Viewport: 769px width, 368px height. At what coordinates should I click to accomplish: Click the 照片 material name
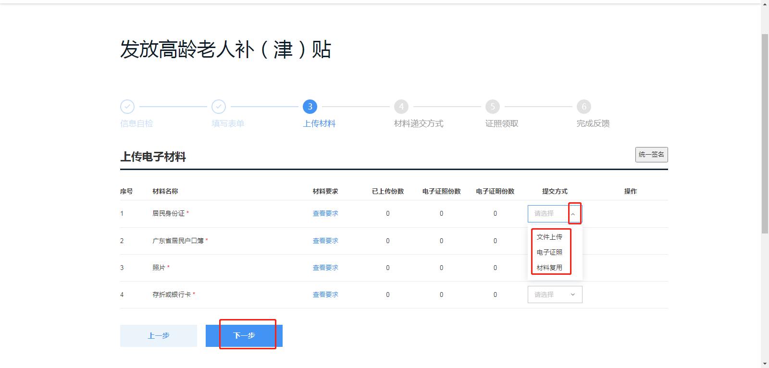coord(159,268)
